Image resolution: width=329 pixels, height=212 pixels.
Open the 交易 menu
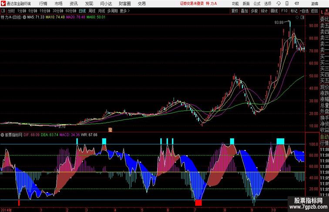(x=141, y=3)
